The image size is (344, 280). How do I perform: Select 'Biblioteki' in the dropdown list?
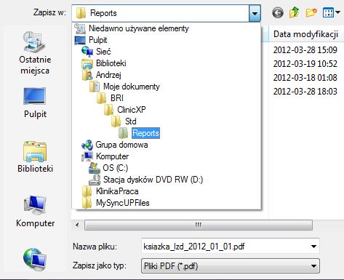[x=111, y=63]
